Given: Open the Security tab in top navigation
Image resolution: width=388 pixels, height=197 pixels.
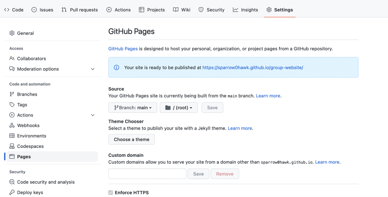Looking at the screenshot, I should coord(211,10).
